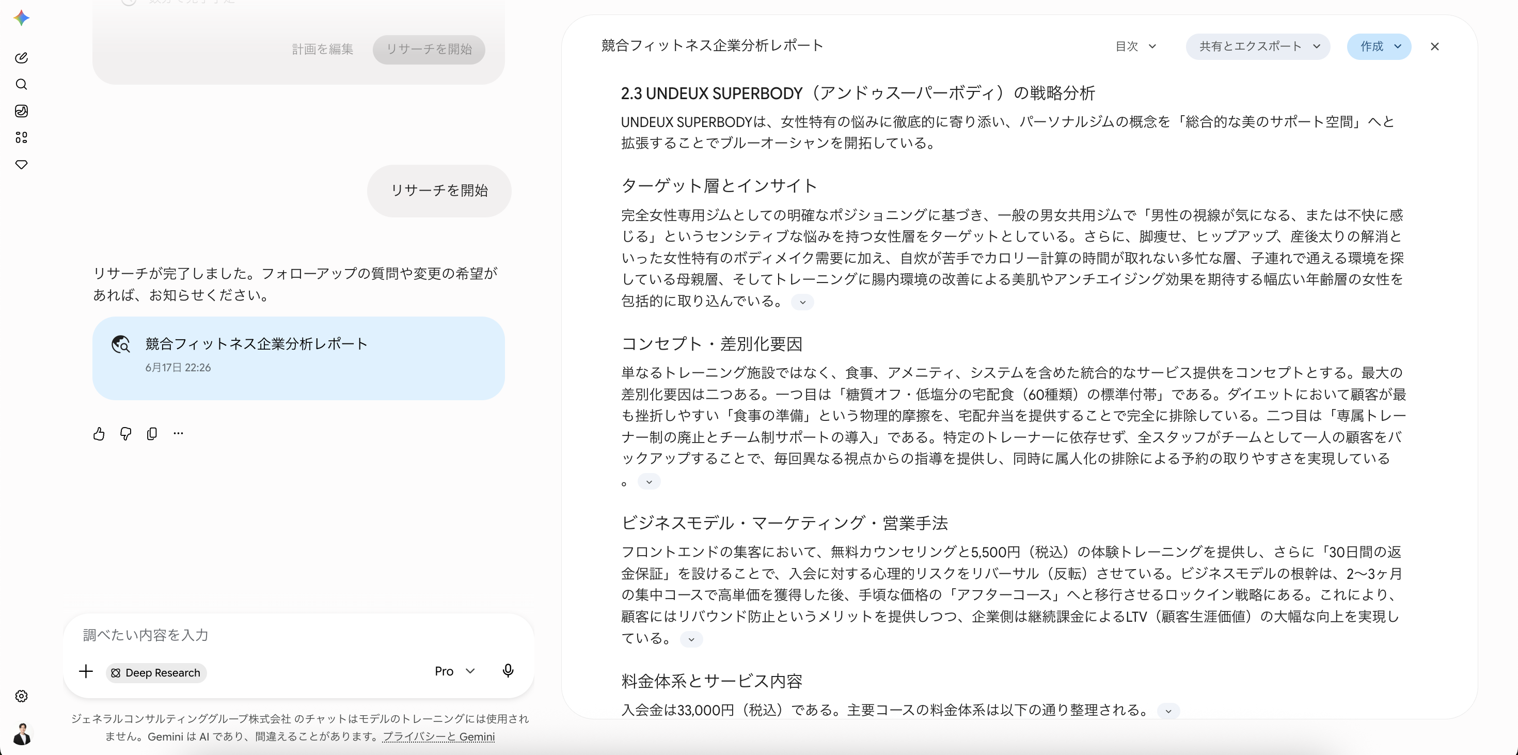The image size is (1518, 755).
Task: Open the sidebar gem diamond icon
Action: click(22, 164)
